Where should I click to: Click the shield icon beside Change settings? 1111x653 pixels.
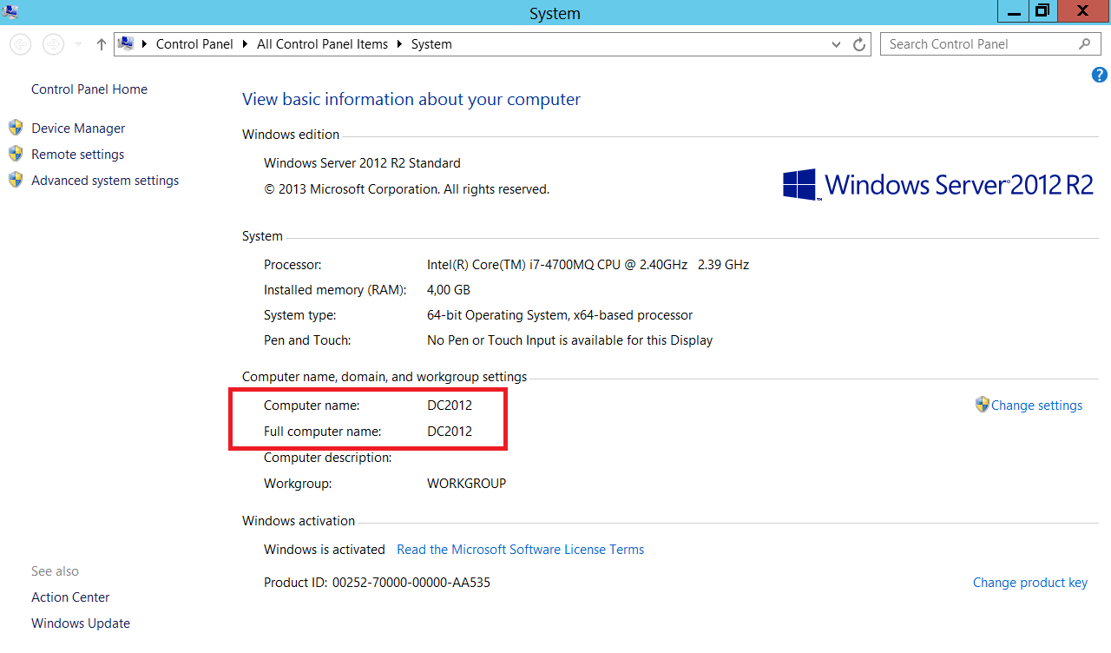click(983, 405)
